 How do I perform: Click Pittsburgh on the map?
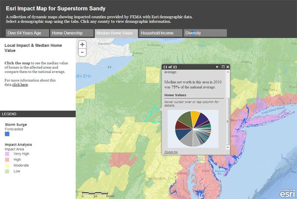[x=115, y=133]
